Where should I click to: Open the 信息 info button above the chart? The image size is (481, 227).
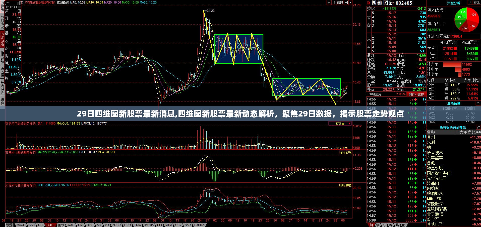[340, 3]
